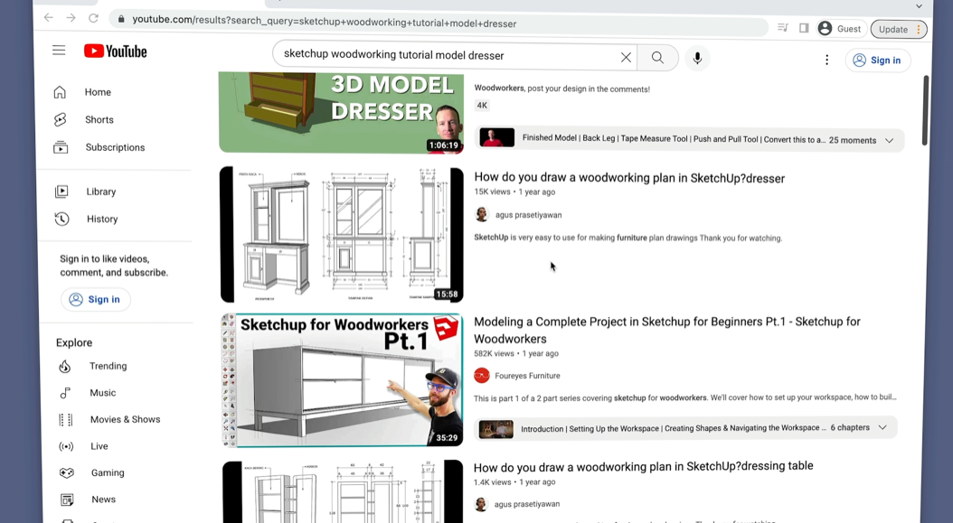Image resolution: width=953 pixels, height=523 pixels.
Task: Open Foureyes Furniture channel avatar
Action: [x=481, y=376]
